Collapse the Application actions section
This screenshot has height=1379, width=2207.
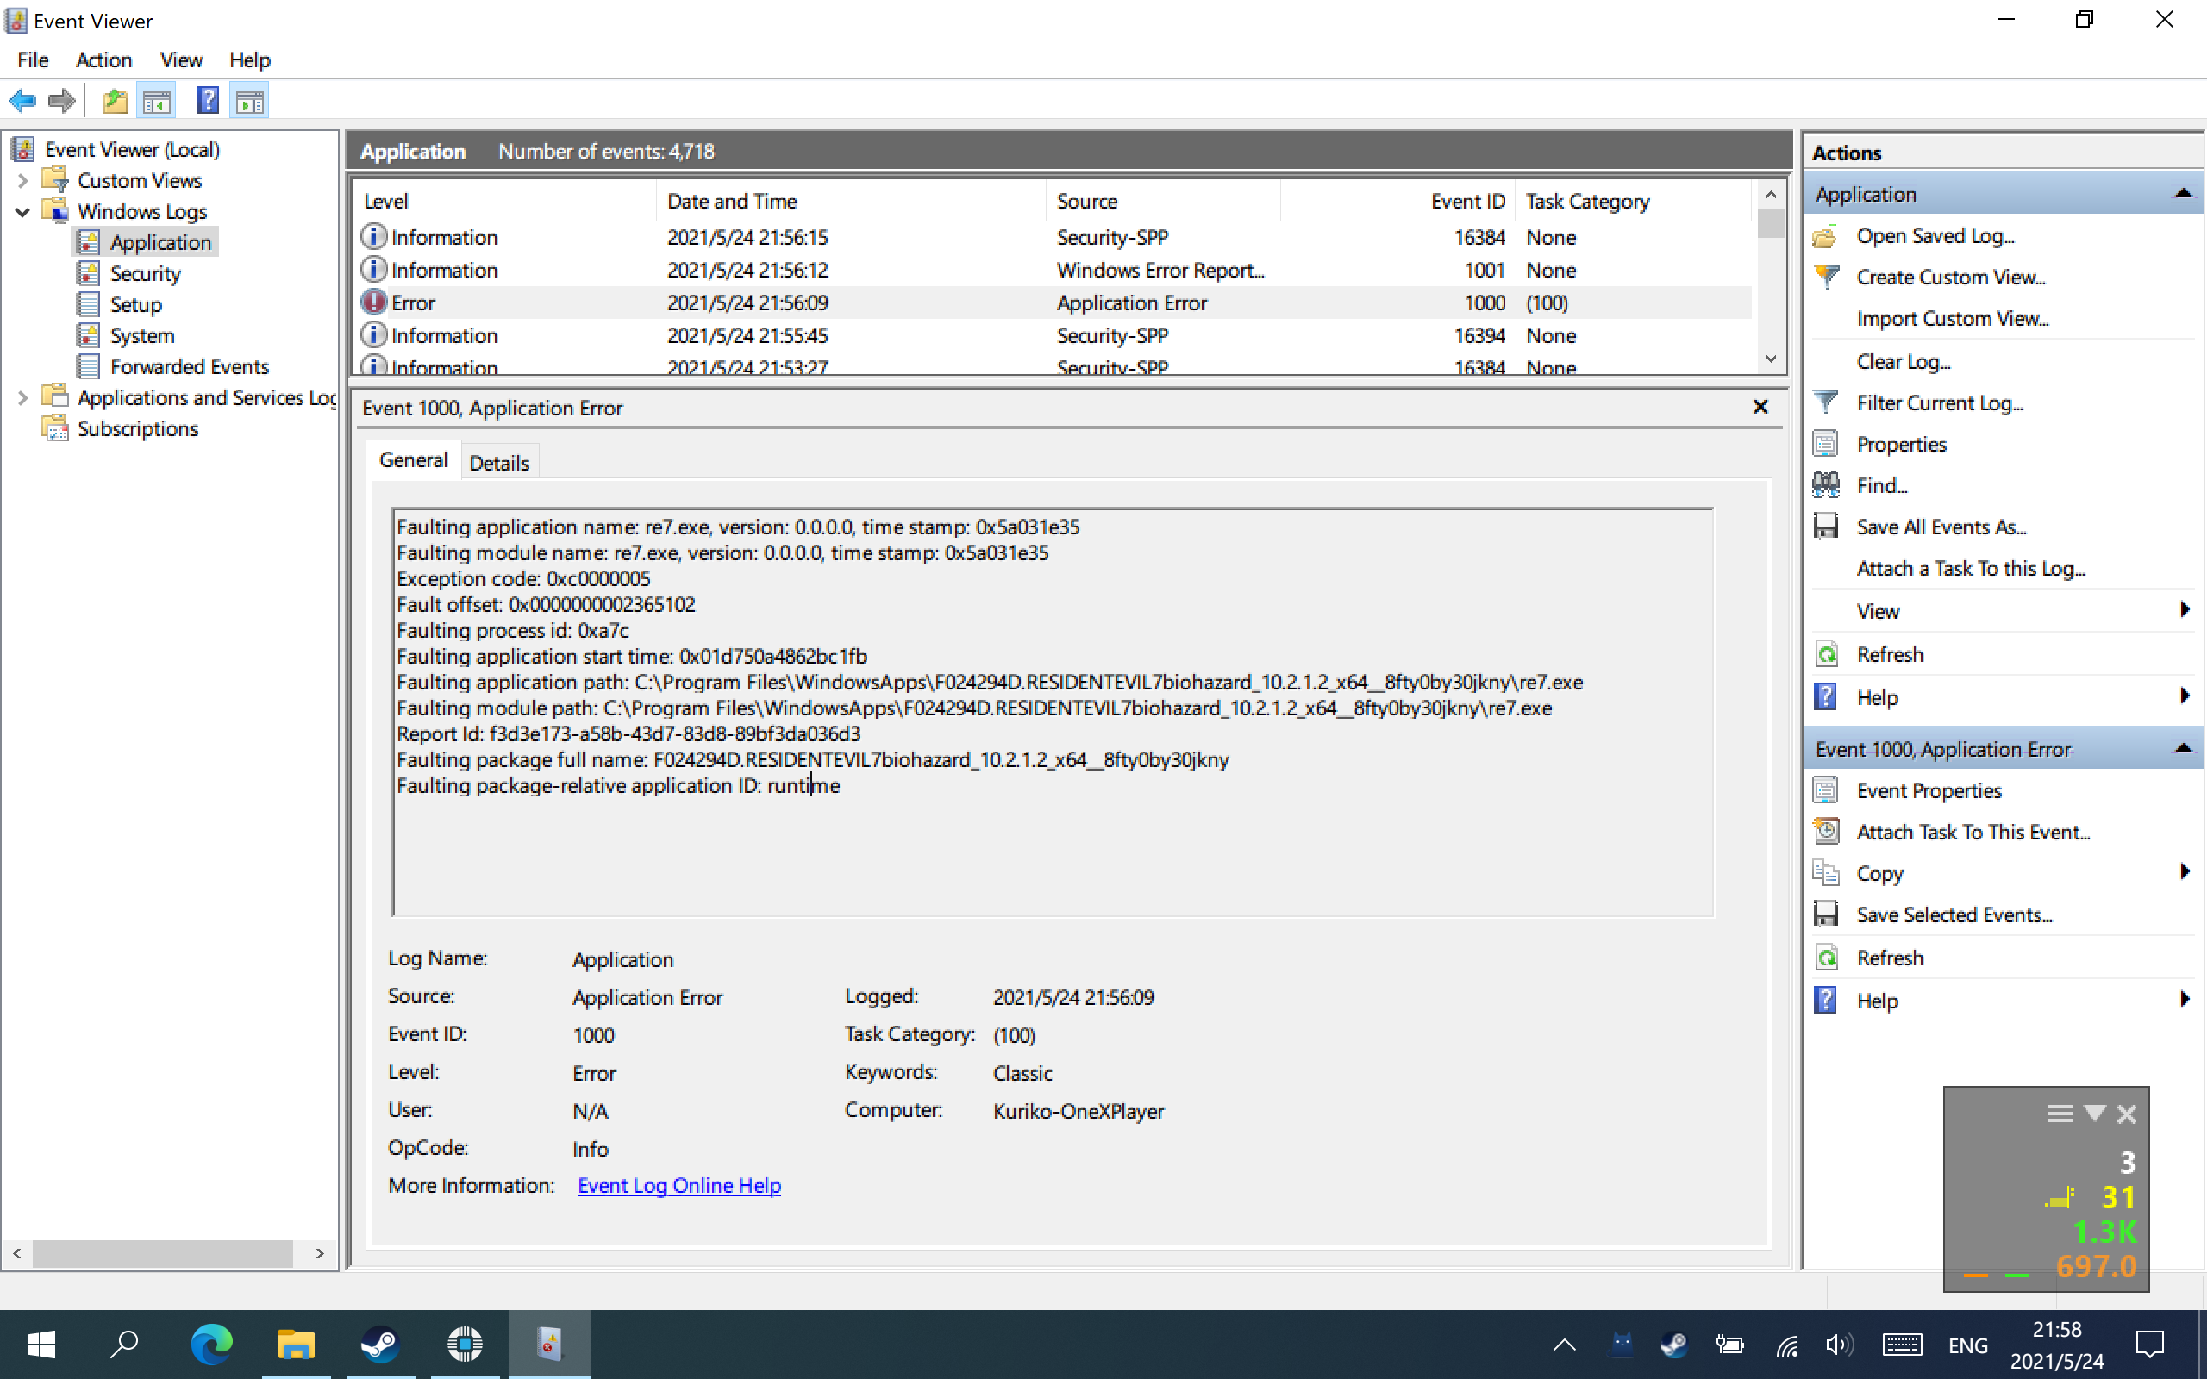tap(2183, 194)
